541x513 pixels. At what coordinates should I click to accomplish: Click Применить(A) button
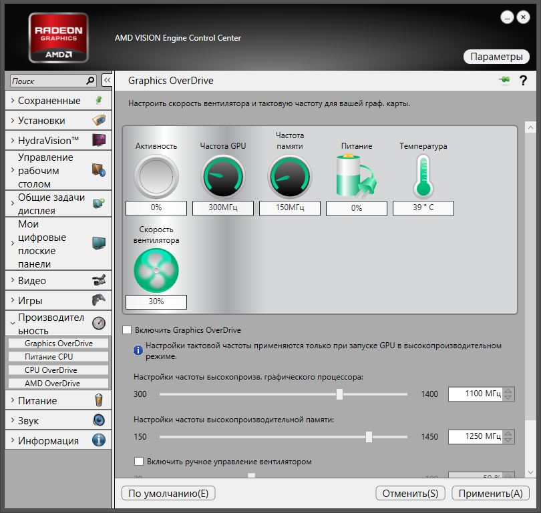click(x=491, y=493)
